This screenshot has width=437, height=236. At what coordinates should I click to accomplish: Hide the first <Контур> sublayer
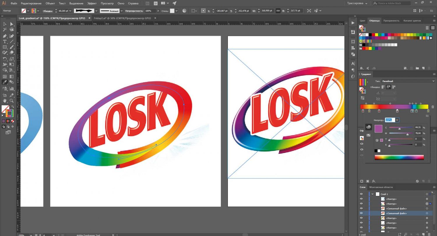[361, 199]
